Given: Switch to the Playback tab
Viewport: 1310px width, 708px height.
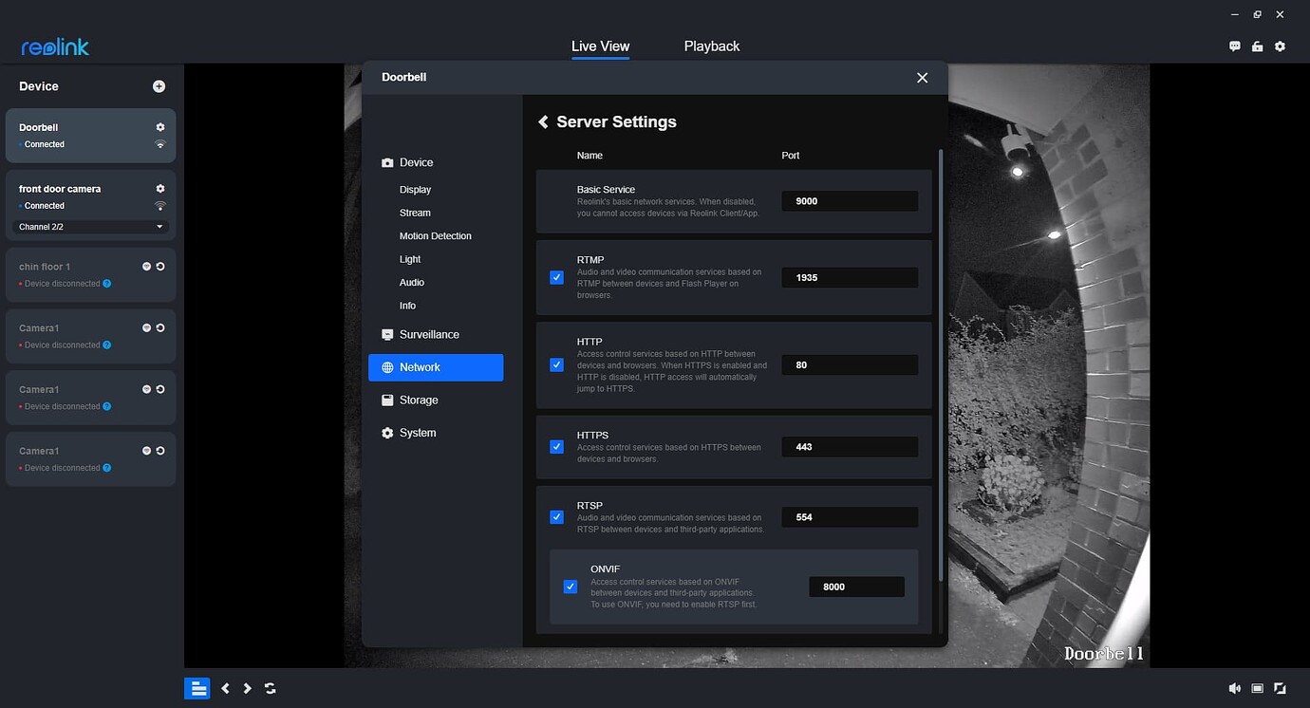Looking at the screenshot, I should (711, 46).
